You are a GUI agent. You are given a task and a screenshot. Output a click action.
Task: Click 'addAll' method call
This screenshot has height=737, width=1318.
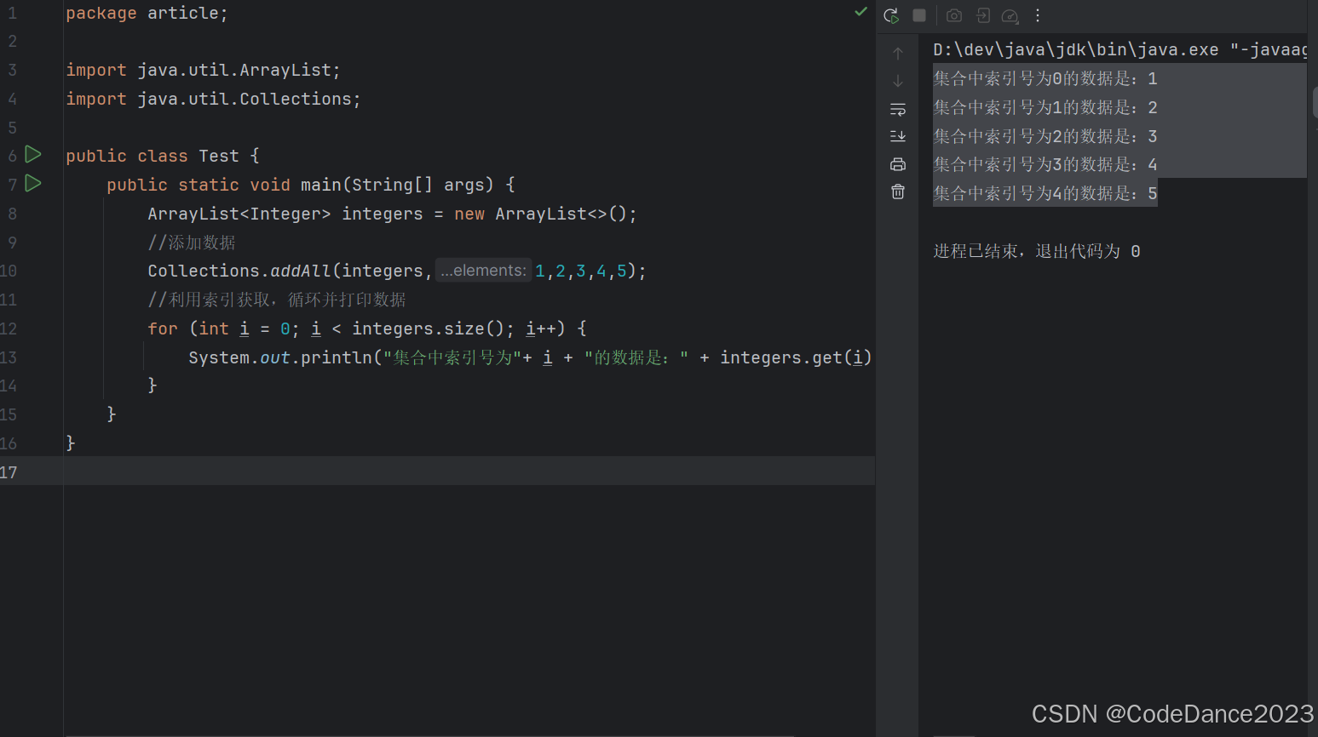(x=301, y=271)
